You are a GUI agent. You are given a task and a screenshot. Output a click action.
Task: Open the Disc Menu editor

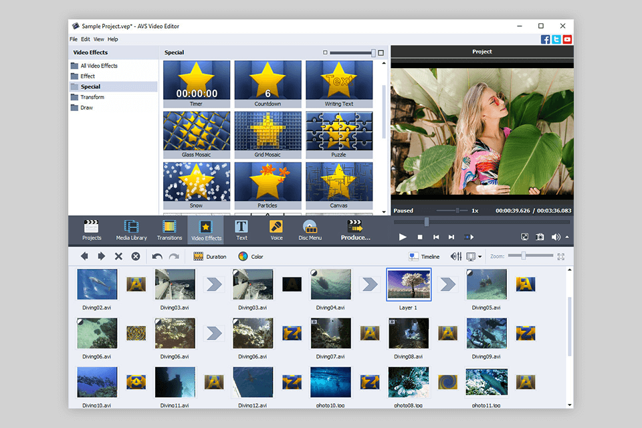310,230
